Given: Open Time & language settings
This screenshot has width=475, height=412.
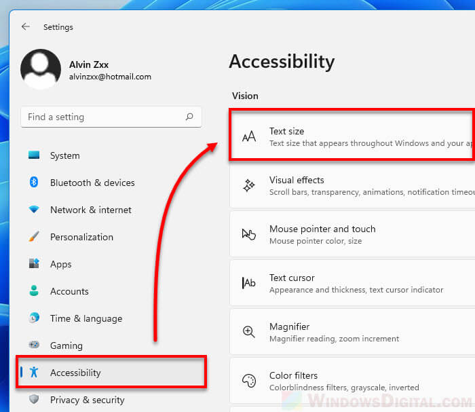Looking at the screenshot, I should 111,318.
